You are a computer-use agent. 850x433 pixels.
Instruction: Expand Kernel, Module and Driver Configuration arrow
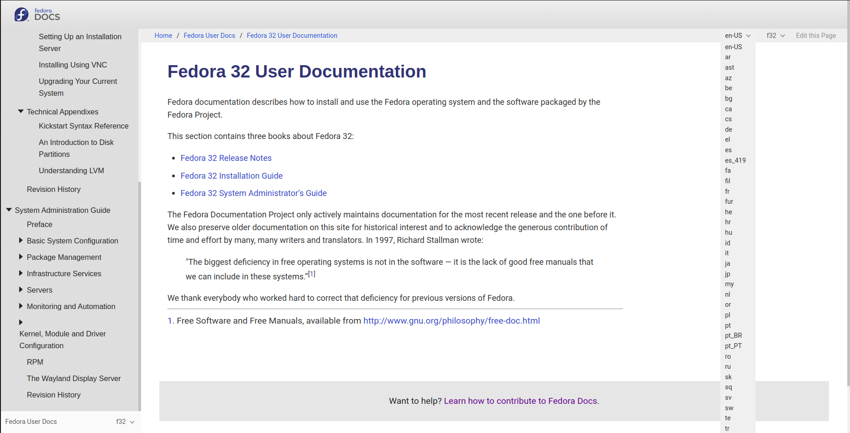(x=21, y=322)
